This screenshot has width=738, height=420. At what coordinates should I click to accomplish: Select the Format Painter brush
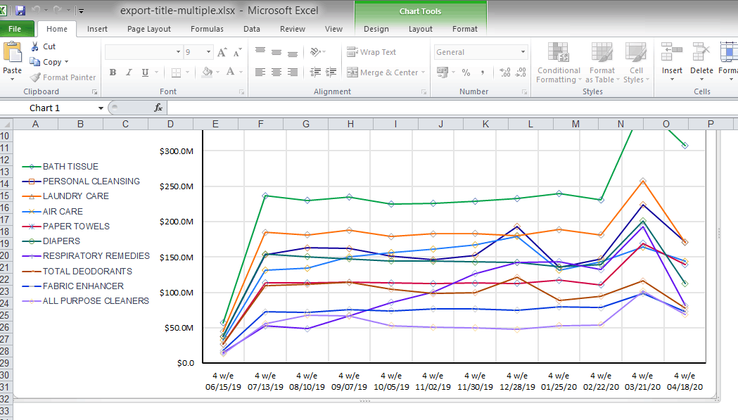point(63,77)
